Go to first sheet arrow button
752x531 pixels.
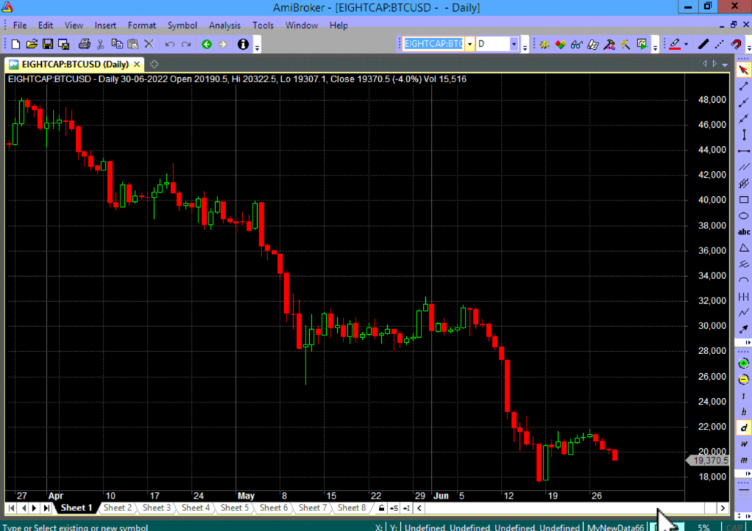(x=12, y=508)
